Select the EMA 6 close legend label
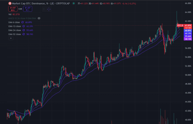This screenshot has width=193, height=124. click(15, 22)
